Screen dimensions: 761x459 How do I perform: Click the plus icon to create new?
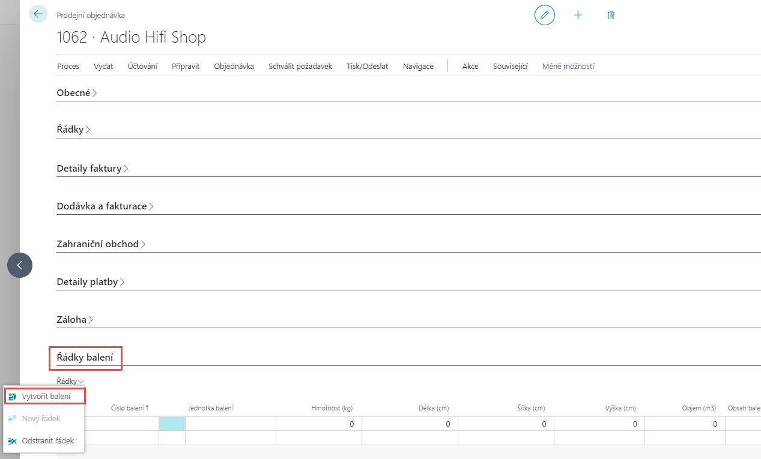[x=578, y=15]
